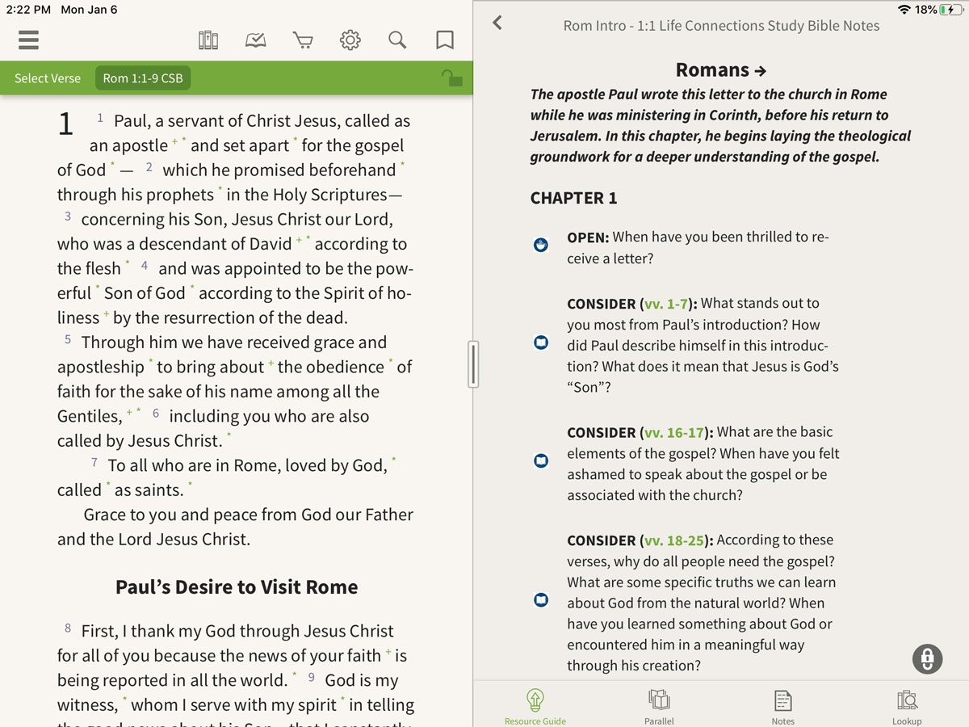Viewport: 969px width, 727px height.
Task: Tap the bullet icon beside CONSIDER vv. 1-7
Action: (x=541, y=342)
